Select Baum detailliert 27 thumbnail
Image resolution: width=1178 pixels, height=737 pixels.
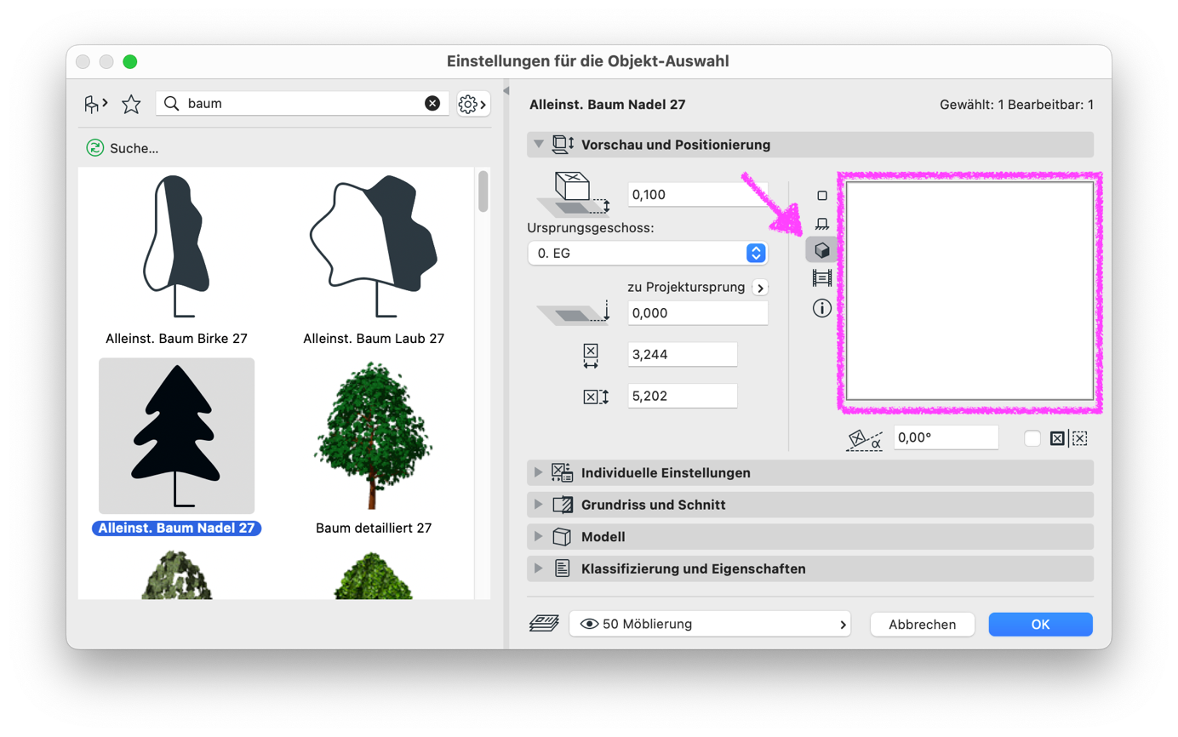click(374, 436)
